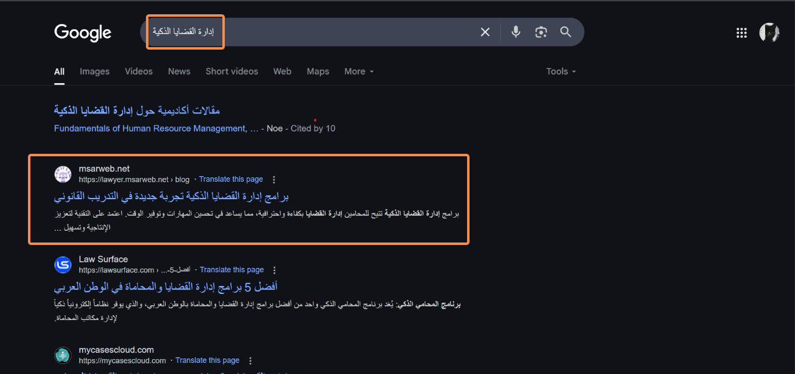Click the 'Cited by 10' text

pyautogui.click(x=313, y=128)
